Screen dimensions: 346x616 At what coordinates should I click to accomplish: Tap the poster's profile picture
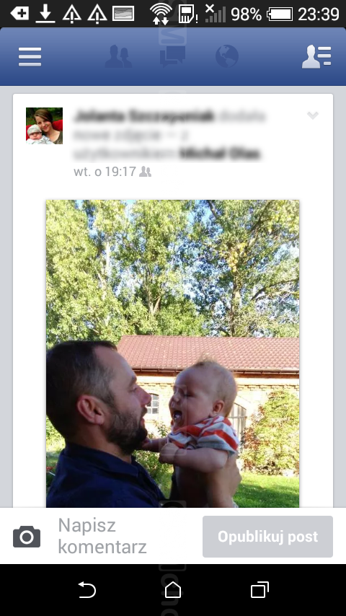pyautogui.click(x=45, y=126)
